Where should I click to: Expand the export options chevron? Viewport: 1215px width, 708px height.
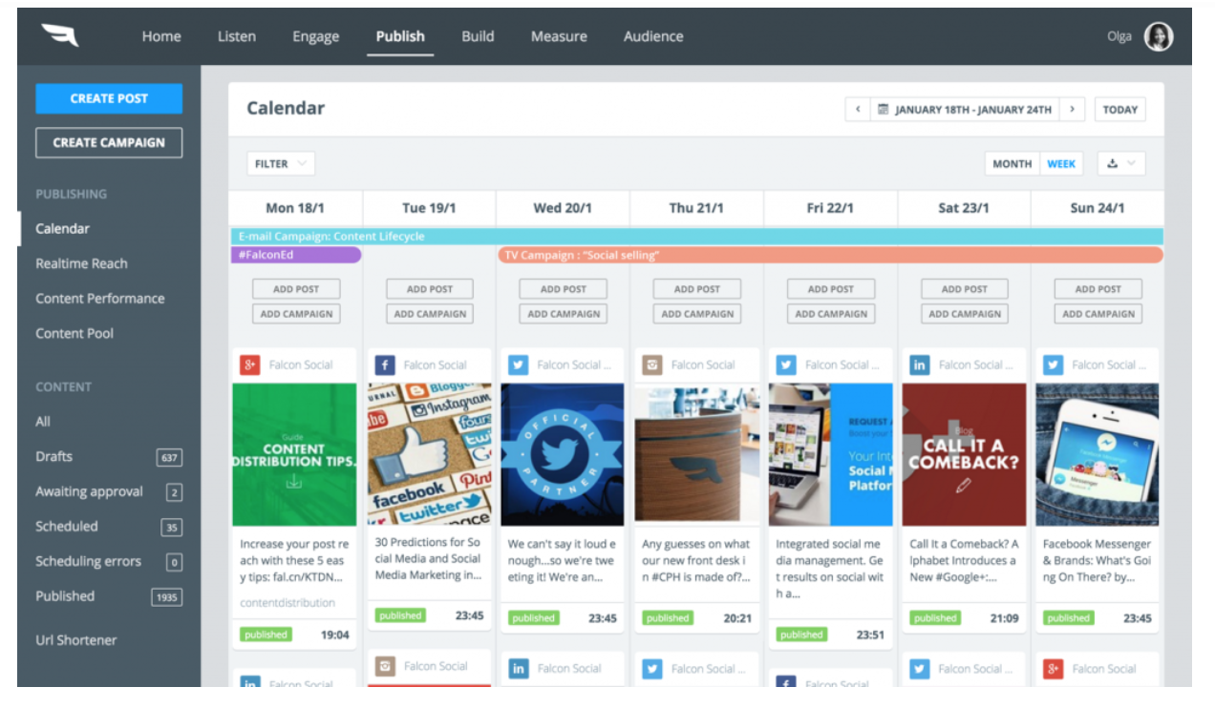tap(1132, 164)
